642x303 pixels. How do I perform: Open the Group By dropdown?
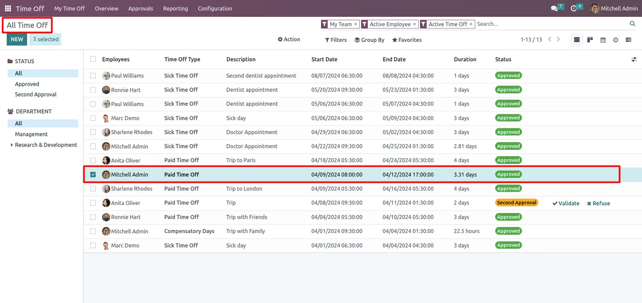[370, 40]
